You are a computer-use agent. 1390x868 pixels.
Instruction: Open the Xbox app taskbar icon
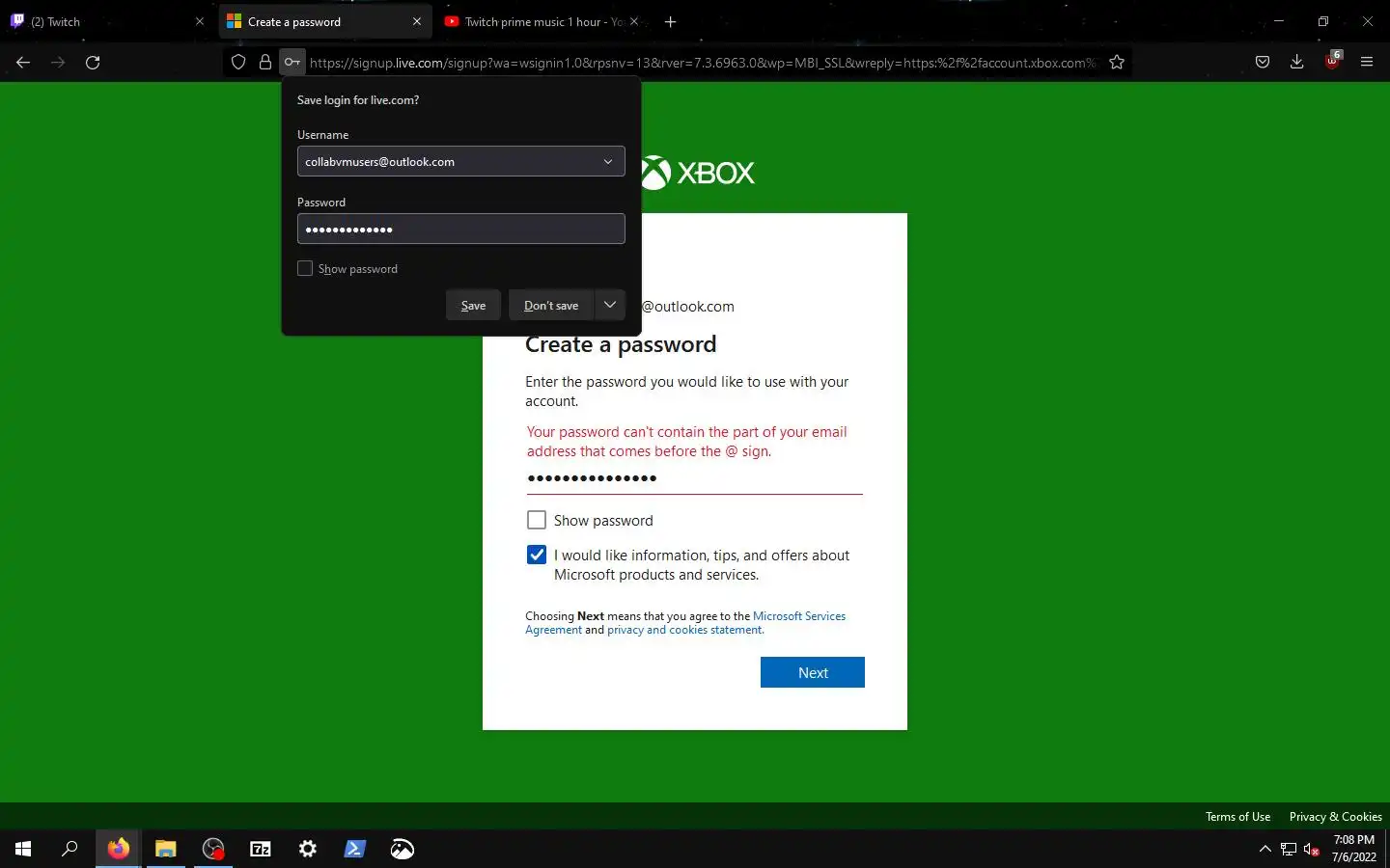click(403, 849)
